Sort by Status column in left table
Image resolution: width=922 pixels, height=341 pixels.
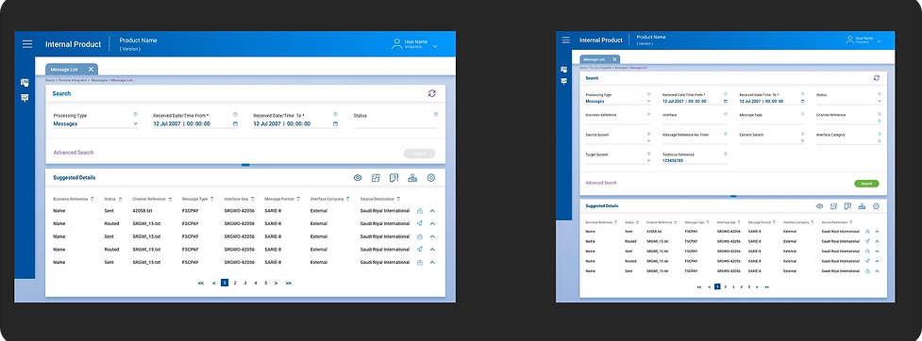tap(121, 199)
